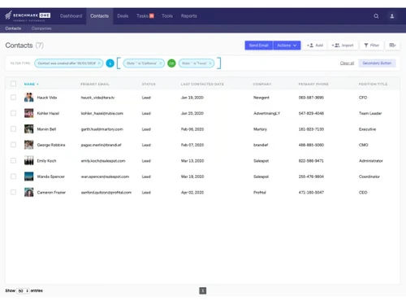Click the Import button
Screen dimensions: 406x305
click(x=343, y=46)
